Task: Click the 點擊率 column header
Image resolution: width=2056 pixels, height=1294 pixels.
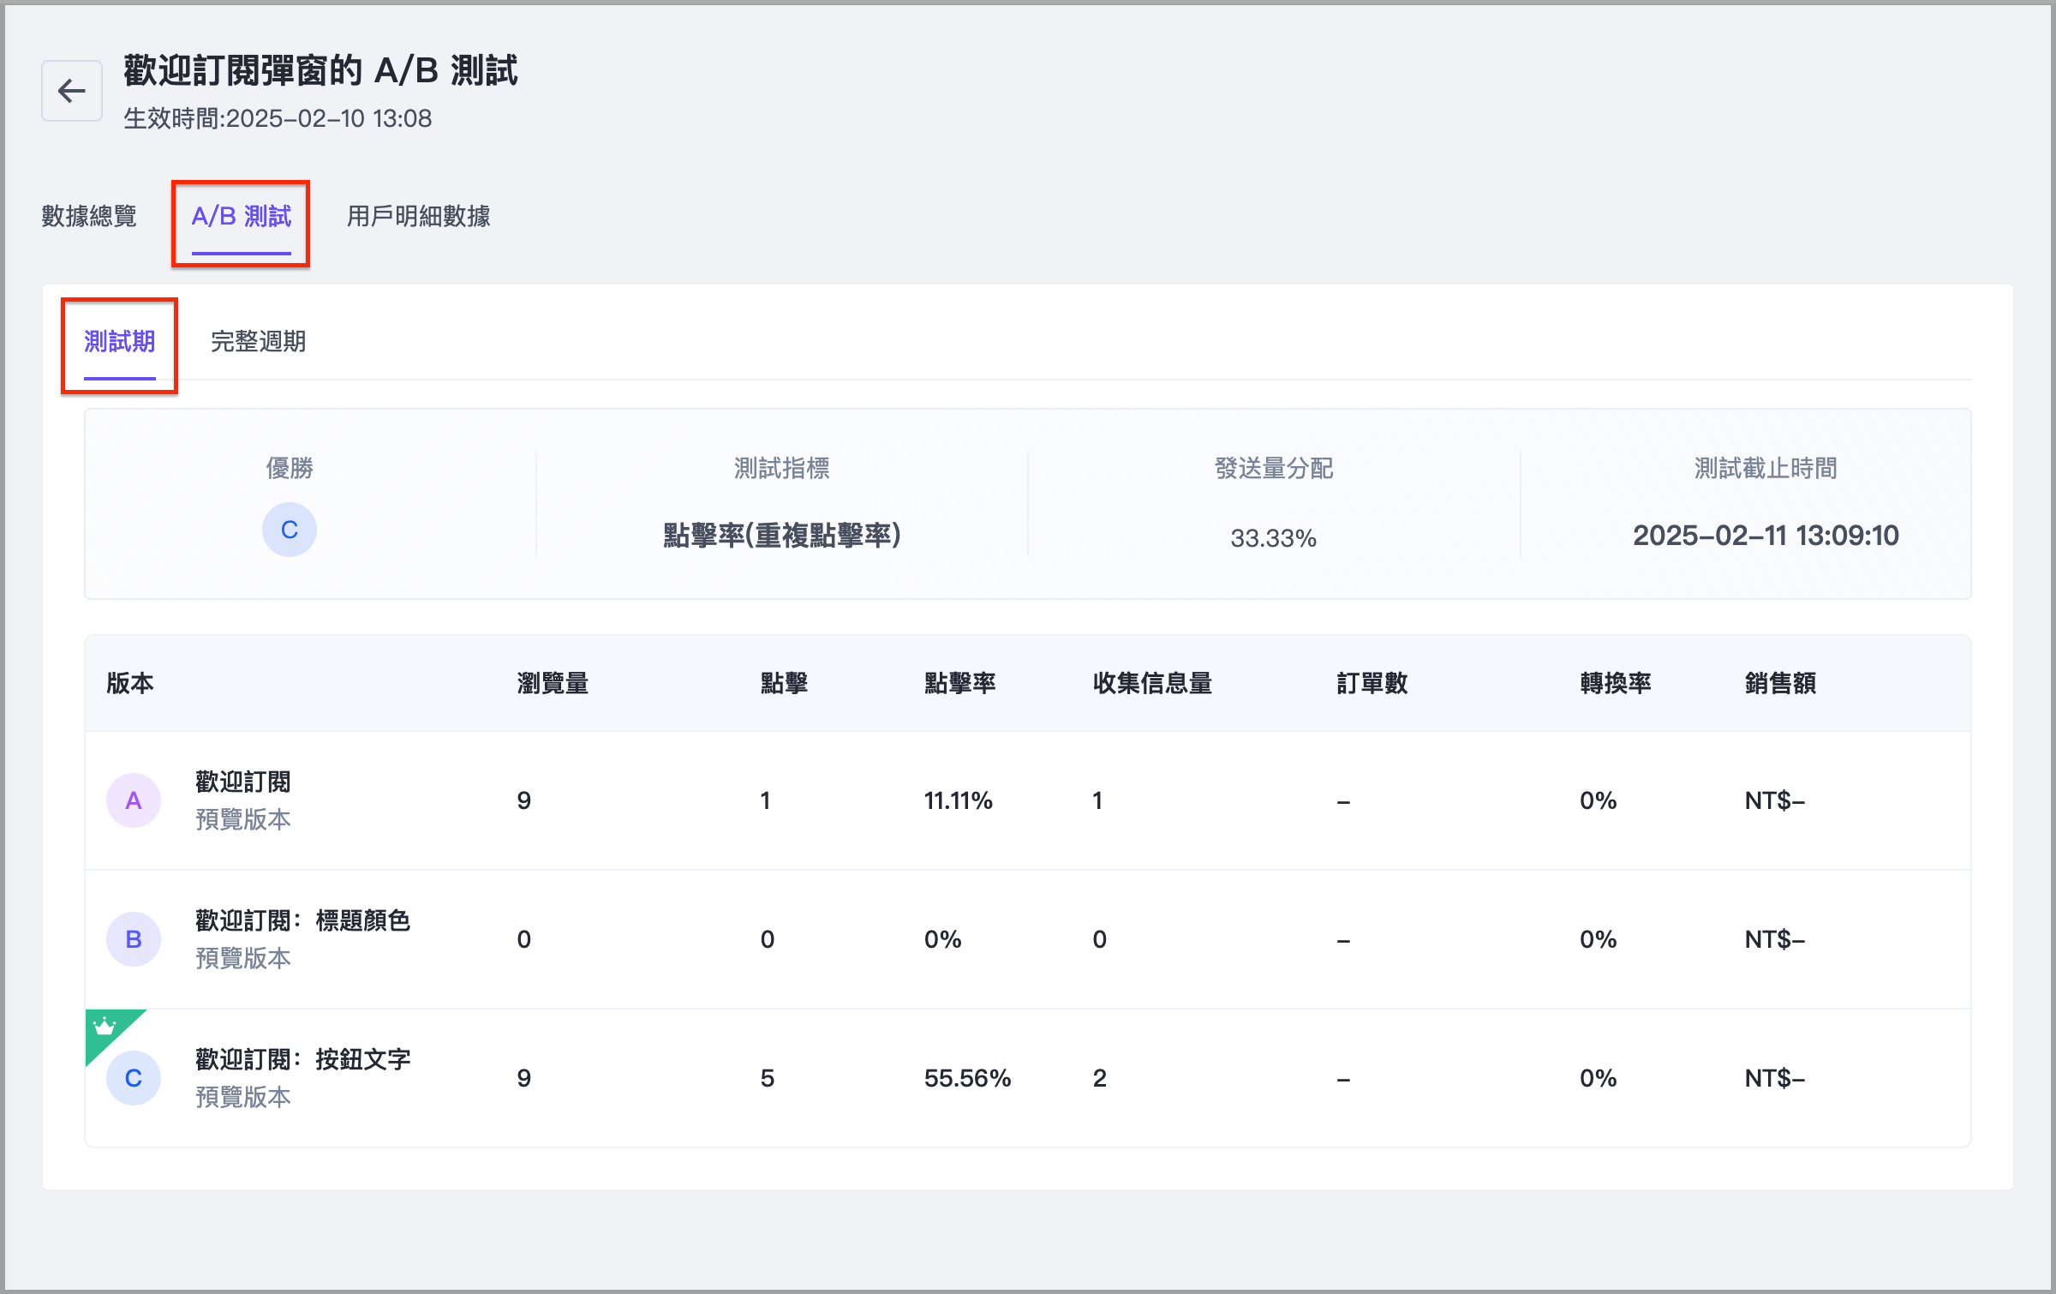Action: [959, 684]
